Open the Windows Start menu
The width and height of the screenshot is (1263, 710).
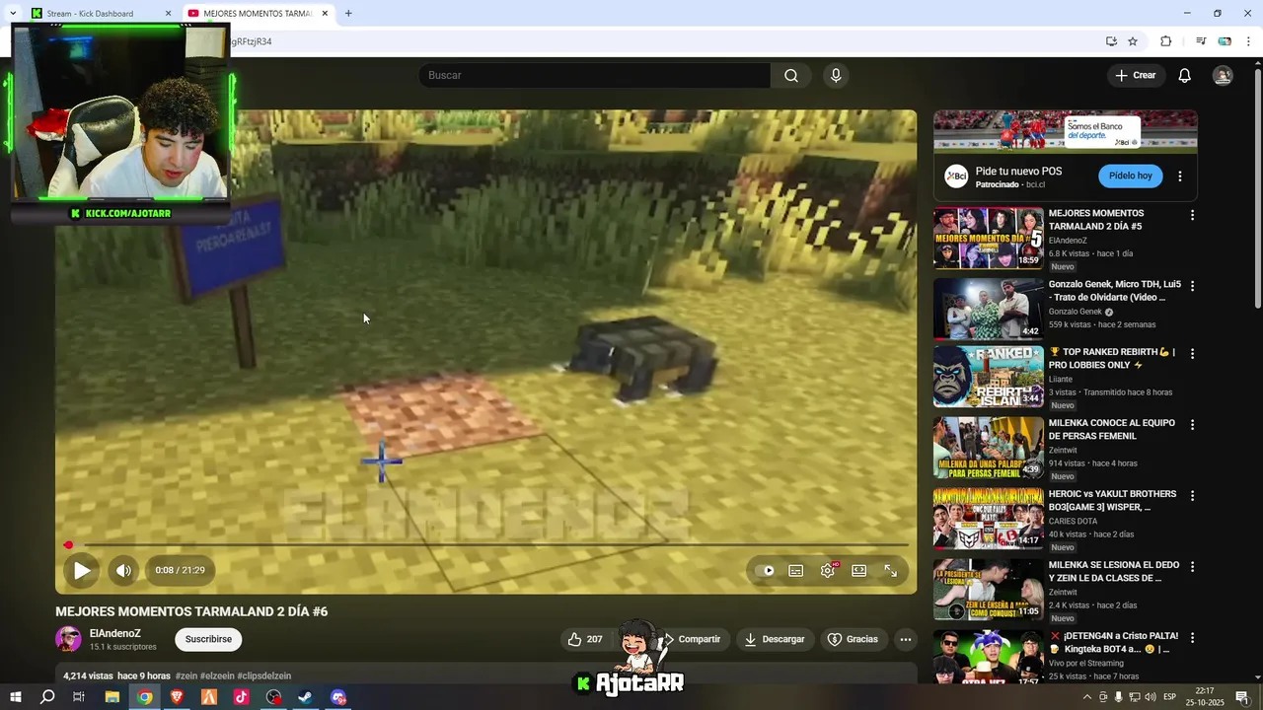16,697
